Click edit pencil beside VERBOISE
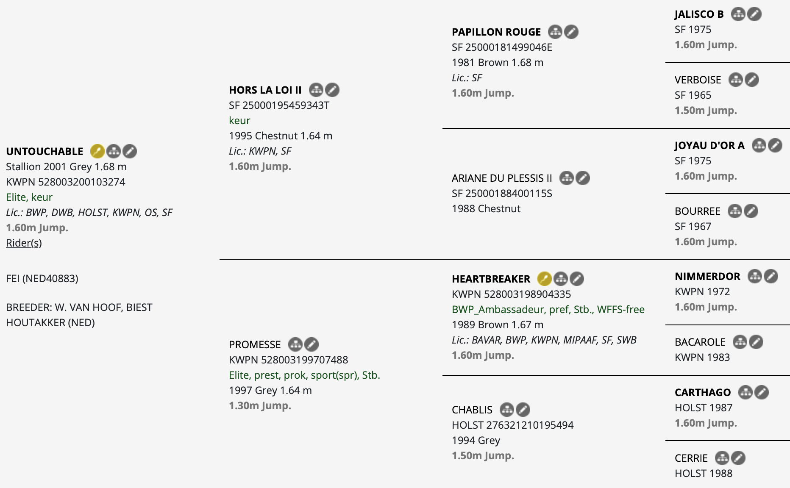The image size is (790, 488). (752, 80)
